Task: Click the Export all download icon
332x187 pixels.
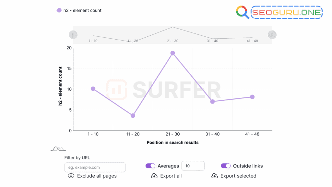Action: [154, 176]
